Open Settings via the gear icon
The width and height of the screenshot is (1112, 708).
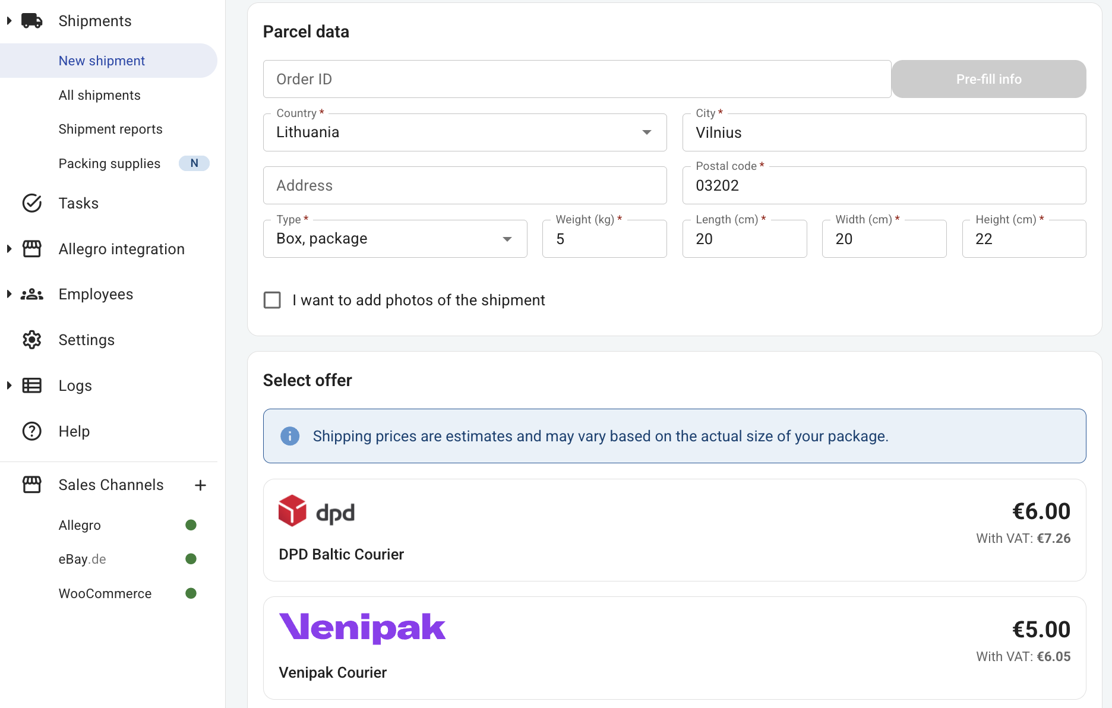pos(32,340)
